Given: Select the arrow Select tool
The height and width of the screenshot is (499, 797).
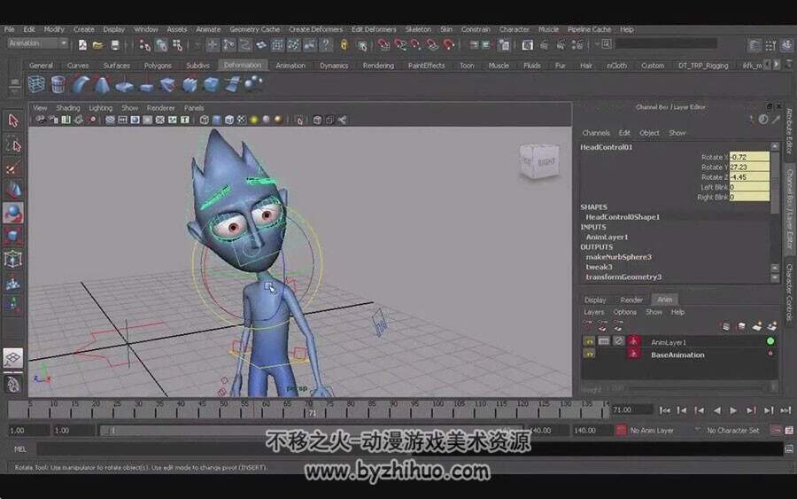Looking at the screenshot, I should pyautogui.click(x=13, y=121).
